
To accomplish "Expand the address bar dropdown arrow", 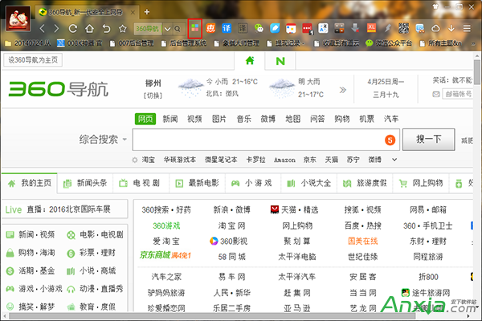I will point(167,29).
